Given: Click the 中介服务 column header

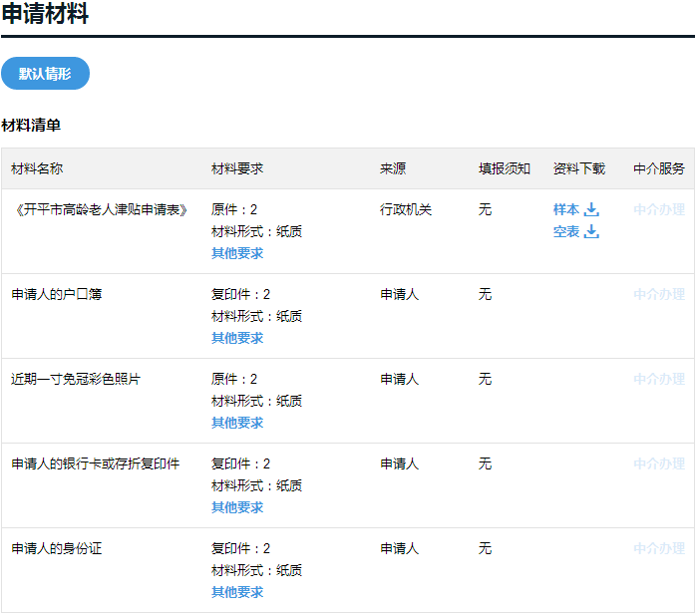Looking at the screenshot, I should (x=659, y=168).
